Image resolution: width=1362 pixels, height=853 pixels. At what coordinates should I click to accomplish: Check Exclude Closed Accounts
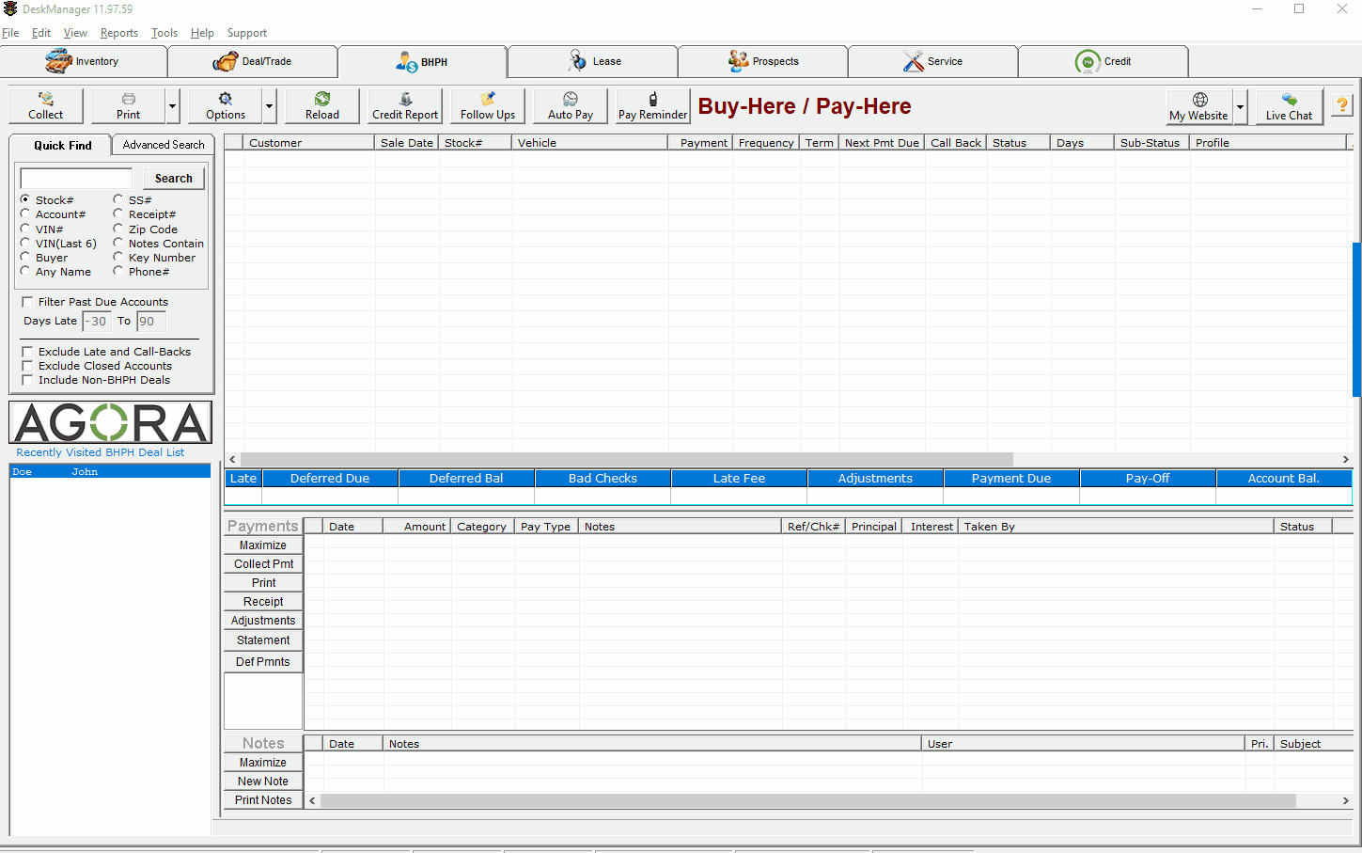click(27, 366)
